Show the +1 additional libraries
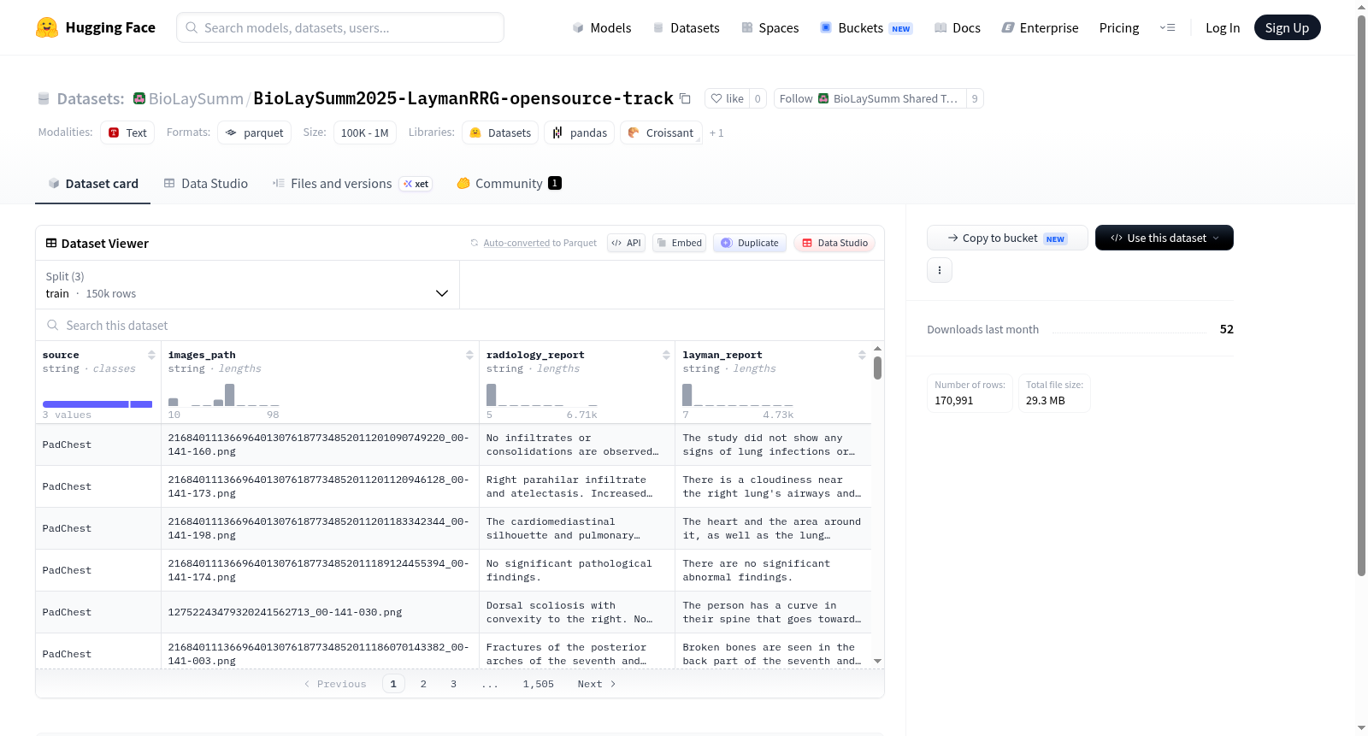This screenshot has height=736, width=1368. click(716, 132)
